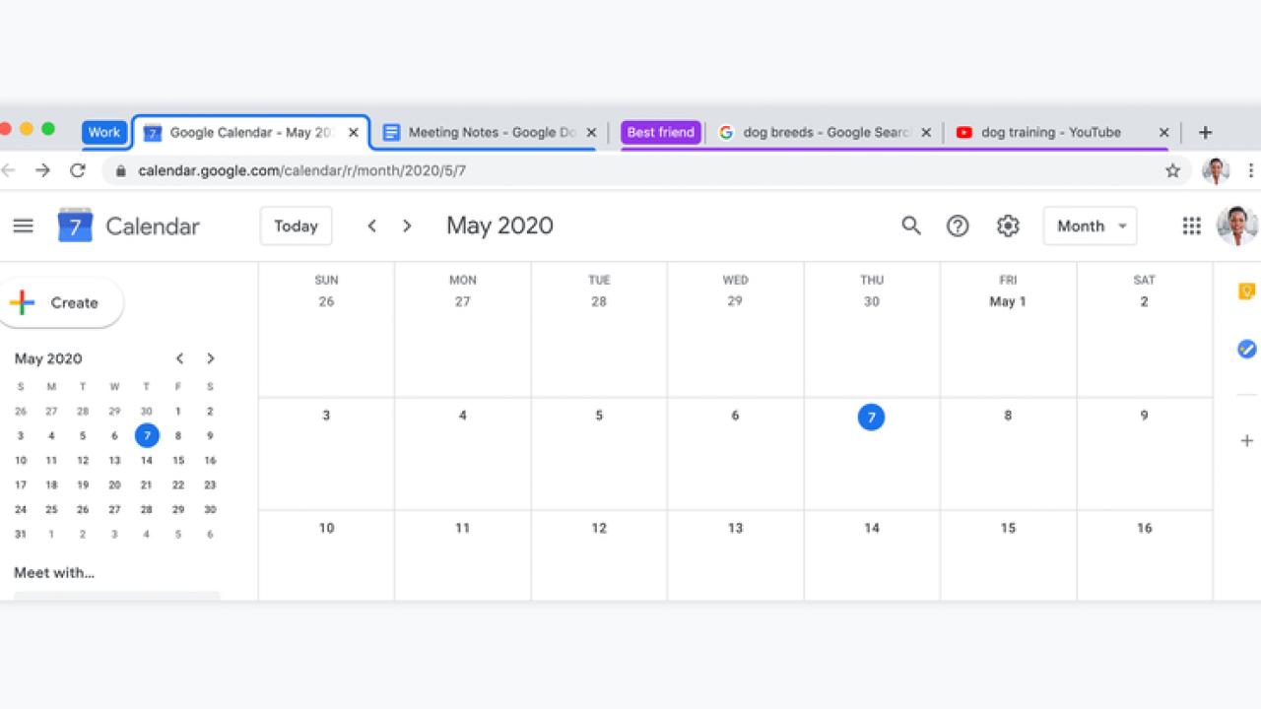Select May 1 in main calendar grid
The image size is (1261, 709).
click(1008, 301)
